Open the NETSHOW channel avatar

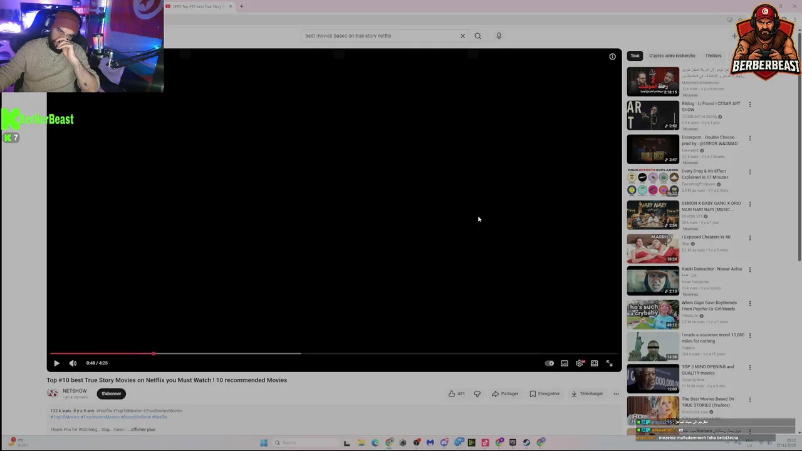tap(53, 393)
